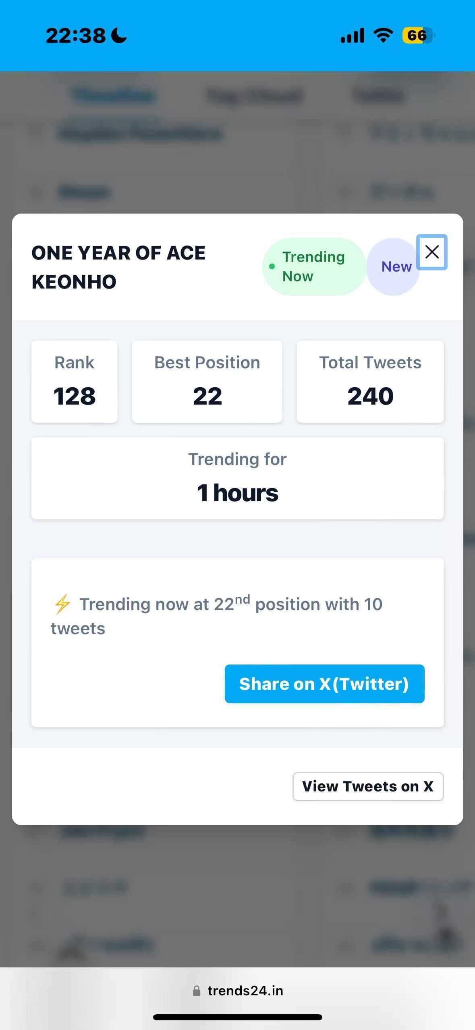Tap the lightning bolt icon
475x1030 pixels.
[62, 604]
